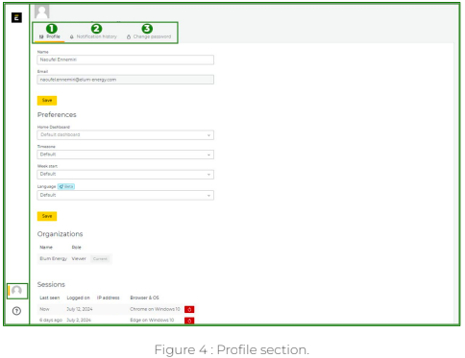The width and height of the screenshot is (465, 358).
Task: Click the 'IP address' column header
Action: point(109,298)
